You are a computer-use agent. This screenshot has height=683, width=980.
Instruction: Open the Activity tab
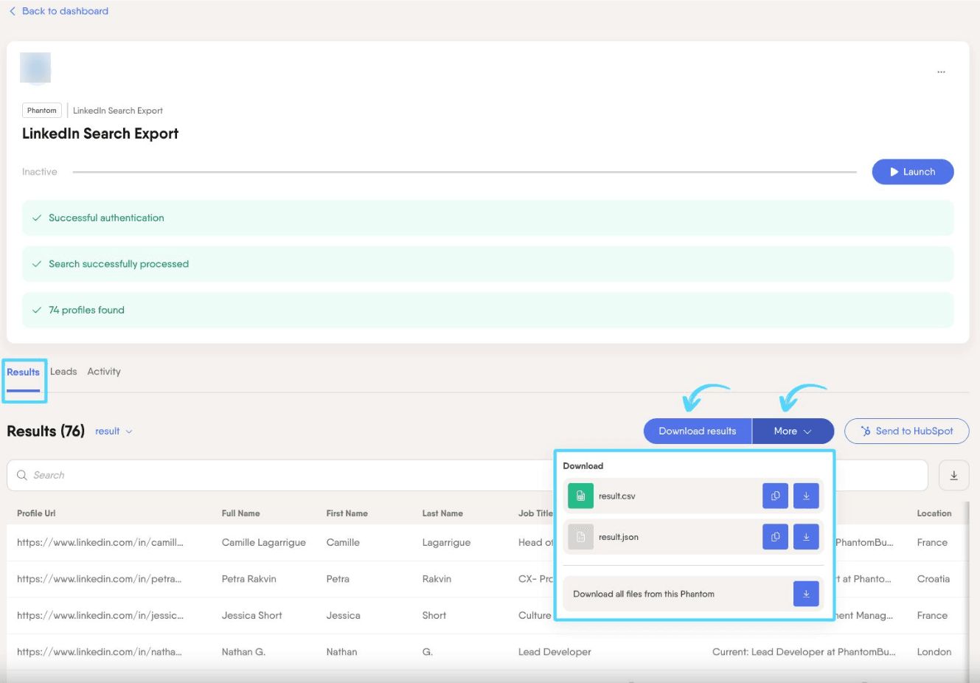pos(104,372)
